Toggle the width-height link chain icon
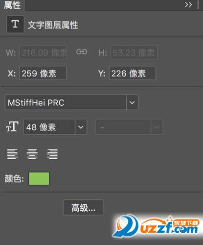Screen dimensions: 203x245 [82, 52]
